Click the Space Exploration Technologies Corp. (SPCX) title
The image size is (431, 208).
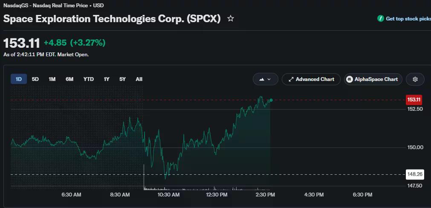tap(112, 19)
